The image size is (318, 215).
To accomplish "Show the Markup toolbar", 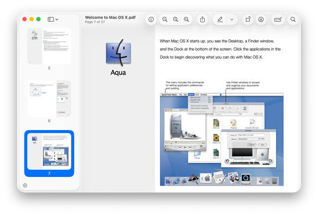I will (x=261, y=20).
